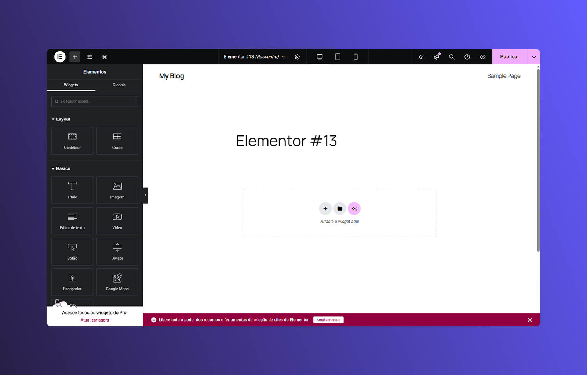Select the Vídeo widget
Viewport: 587px width, 375px height.
pyautogui.click(x=117, y=221)
